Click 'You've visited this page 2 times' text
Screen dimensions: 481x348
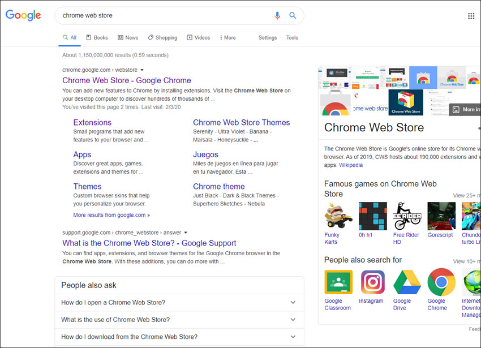point(122,107)
